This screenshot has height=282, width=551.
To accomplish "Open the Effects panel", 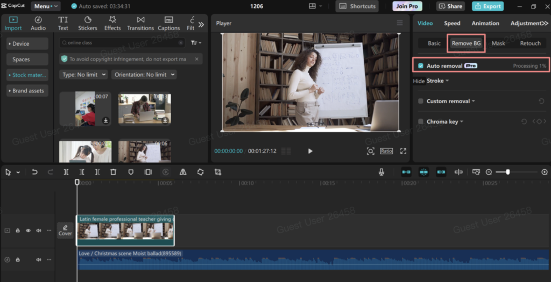I will [x=112, y=23].
